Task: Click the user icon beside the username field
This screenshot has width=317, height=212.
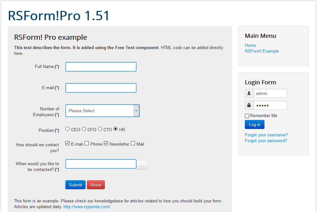Action: [x=249, y=93]
